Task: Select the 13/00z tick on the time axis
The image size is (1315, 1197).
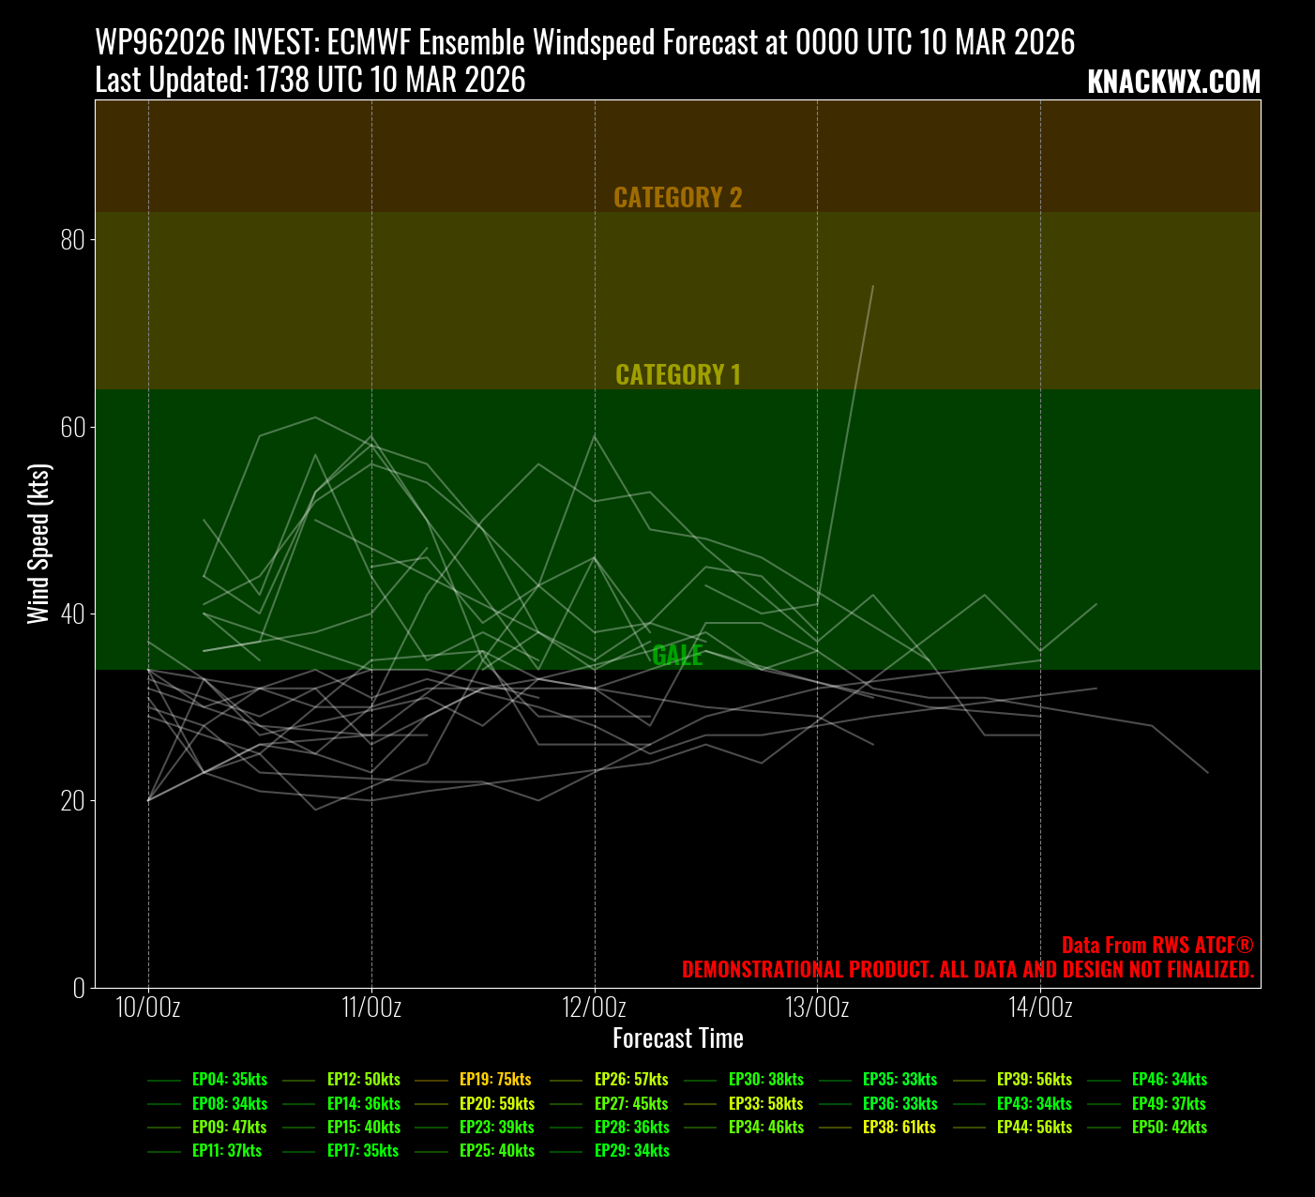Action: click(x=817, y=1008)
